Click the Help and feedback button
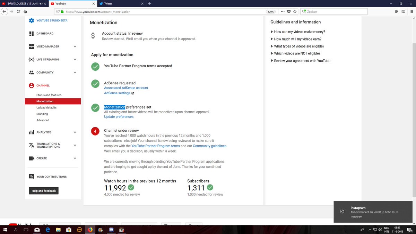The image size is (416, 234). tap(44, 191)
